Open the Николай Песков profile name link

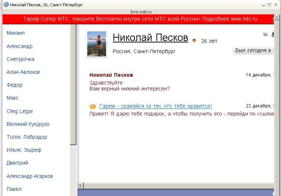(x=150, y=38)
